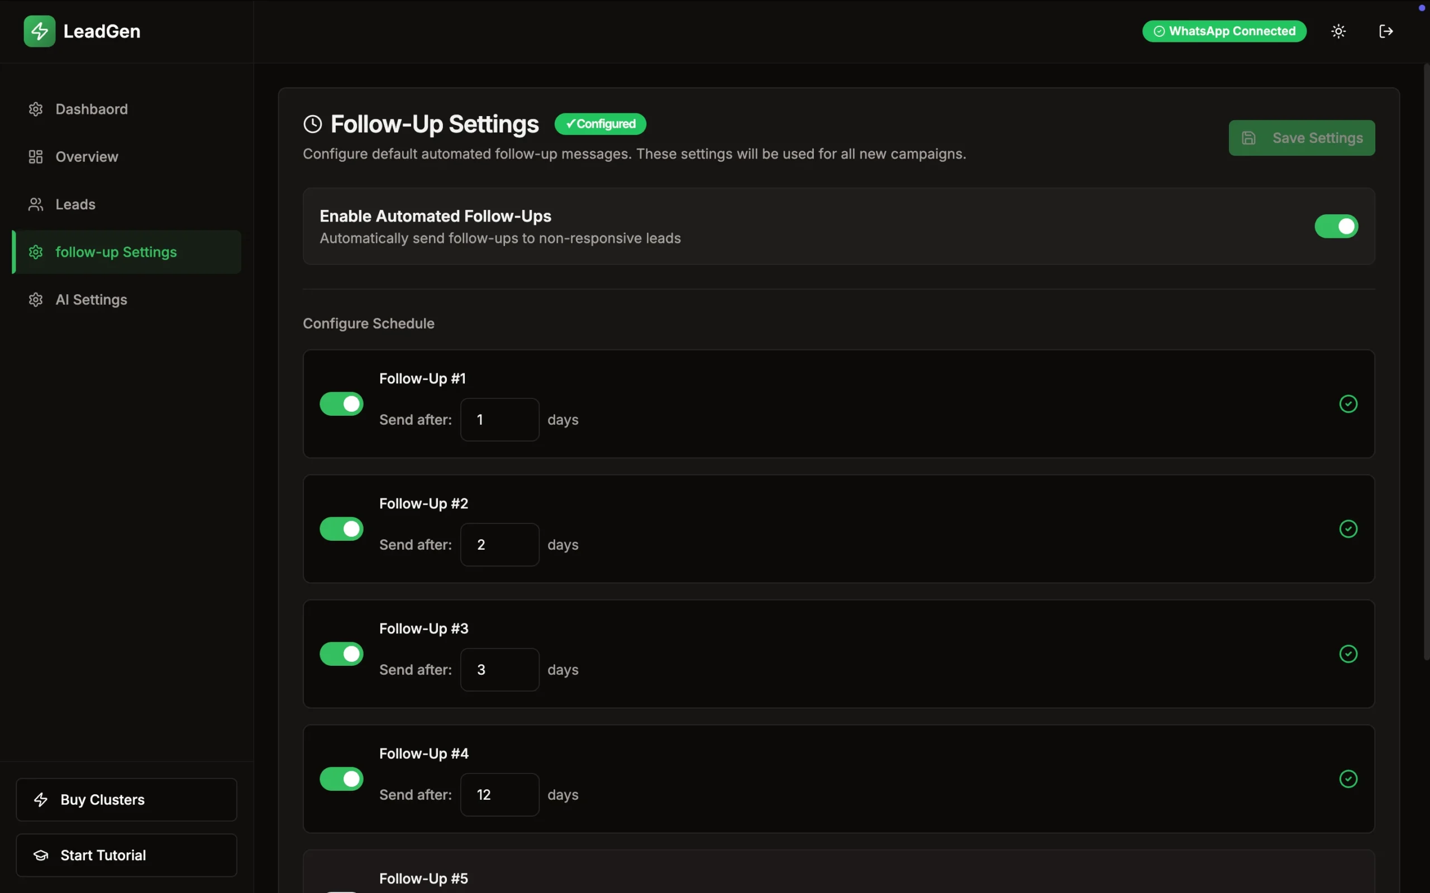Image resolution: width=1430 pixels, height=893 pixels.
Task: Toggle light mode with sun icon
Action: click(1338, 31)
